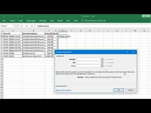The width and height of the screenshot is (151, 113).
Task: Click cell AVRY-10050-LG-HTL
Action: click(13, 42)
